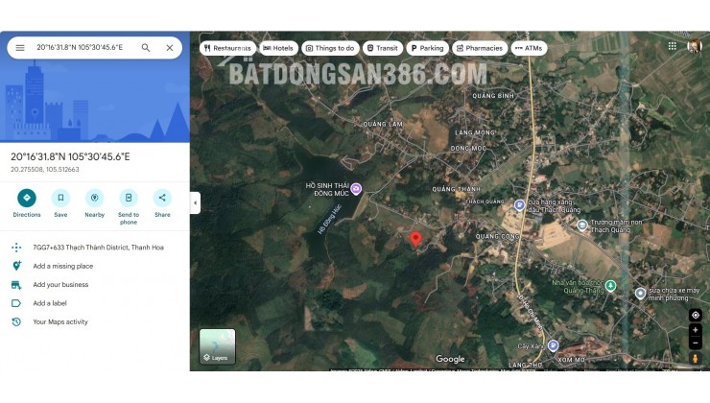Send location to phone
710x403 pixels.
click(x=129, y=207)
